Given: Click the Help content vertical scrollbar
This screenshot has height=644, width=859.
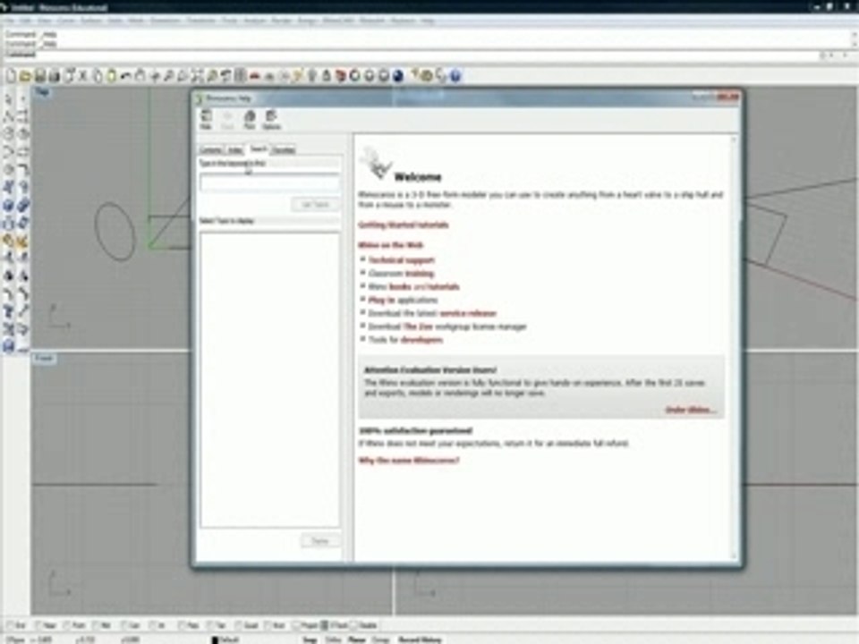Looking at the screenshot, I should pyautogui.click(x=734, y=348).
